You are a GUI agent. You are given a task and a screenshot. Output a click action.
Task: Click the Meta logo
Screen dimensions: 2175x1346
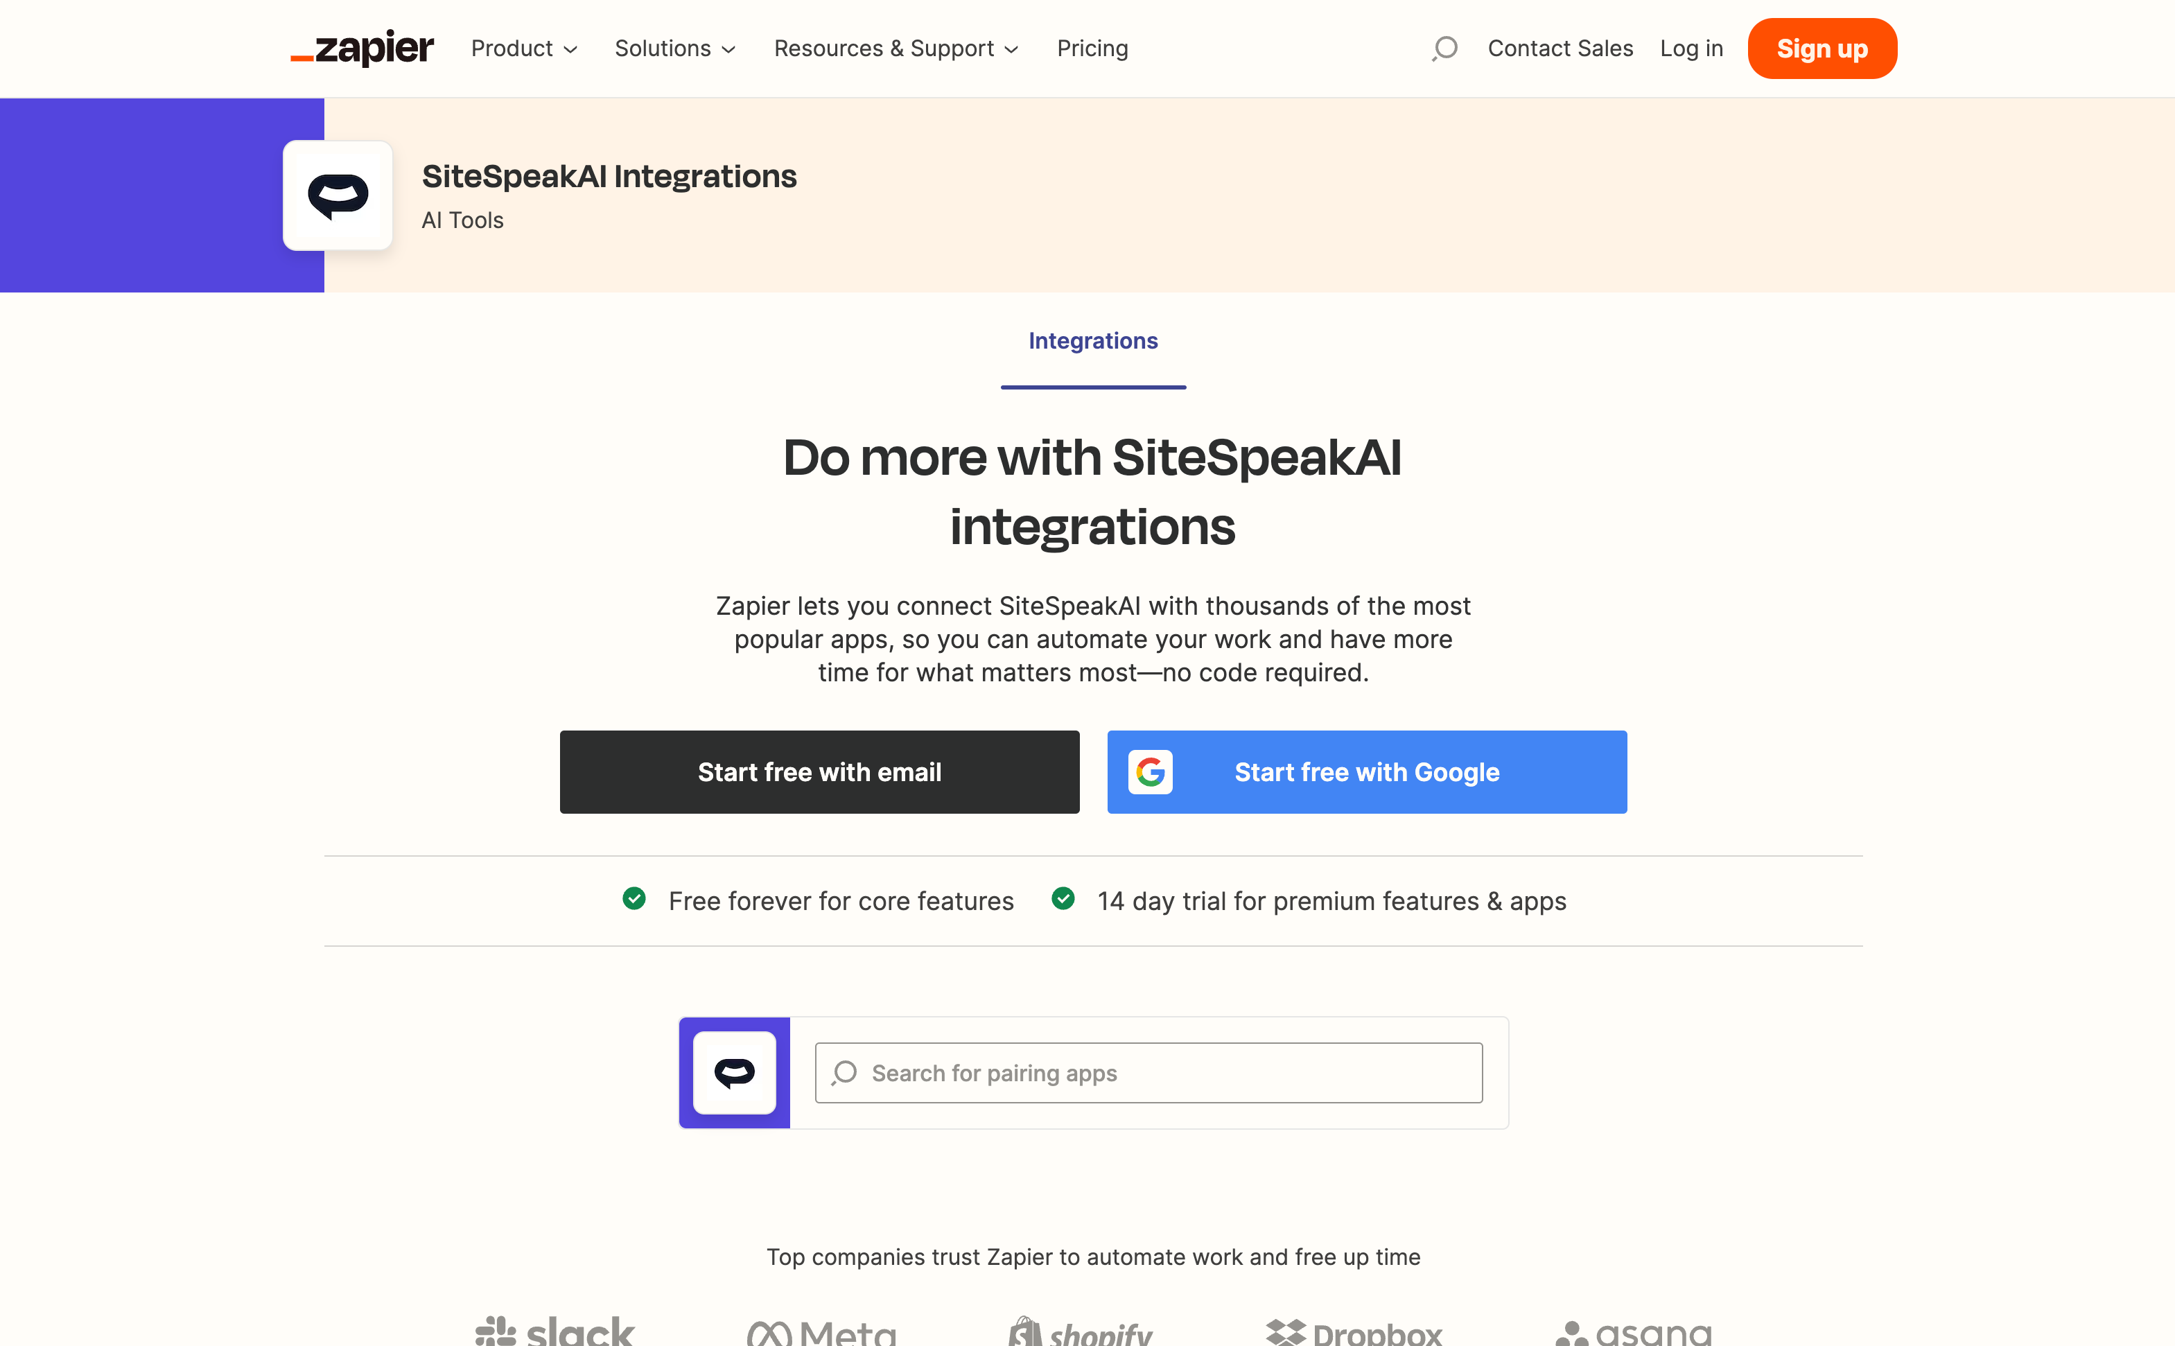coord(821,1331)
